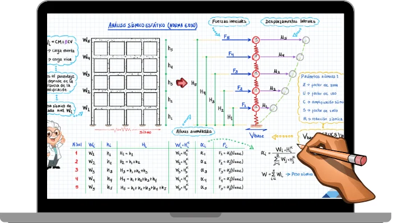Click the table cell 'H5 = h1+h2+h3+h4+h5'
The height and width of the screenshot is (223, 393).
coord(143,188)
